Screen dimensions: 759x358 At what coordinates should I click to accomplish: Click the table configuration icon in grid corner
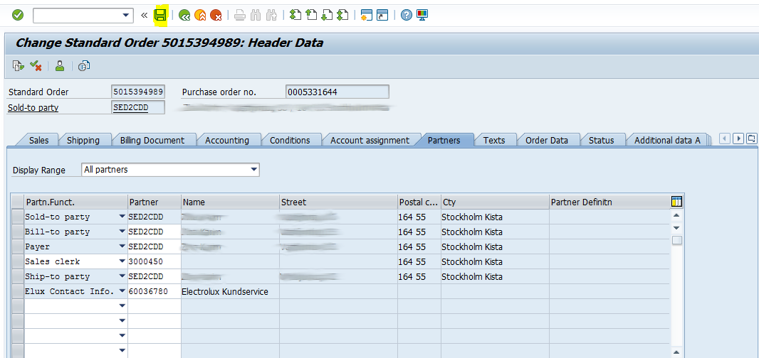(676, 202)
